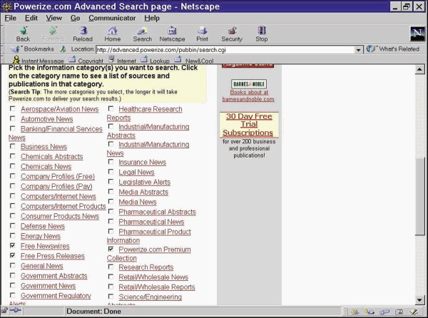Open the Pharmaceutical News link
Screen dimensions: 428x318
(151, 222)
